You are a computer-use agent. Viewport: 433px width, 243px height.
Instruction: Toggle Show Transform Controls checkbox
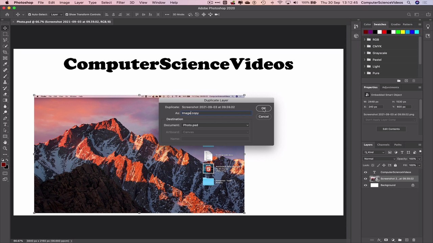(67, 15)
